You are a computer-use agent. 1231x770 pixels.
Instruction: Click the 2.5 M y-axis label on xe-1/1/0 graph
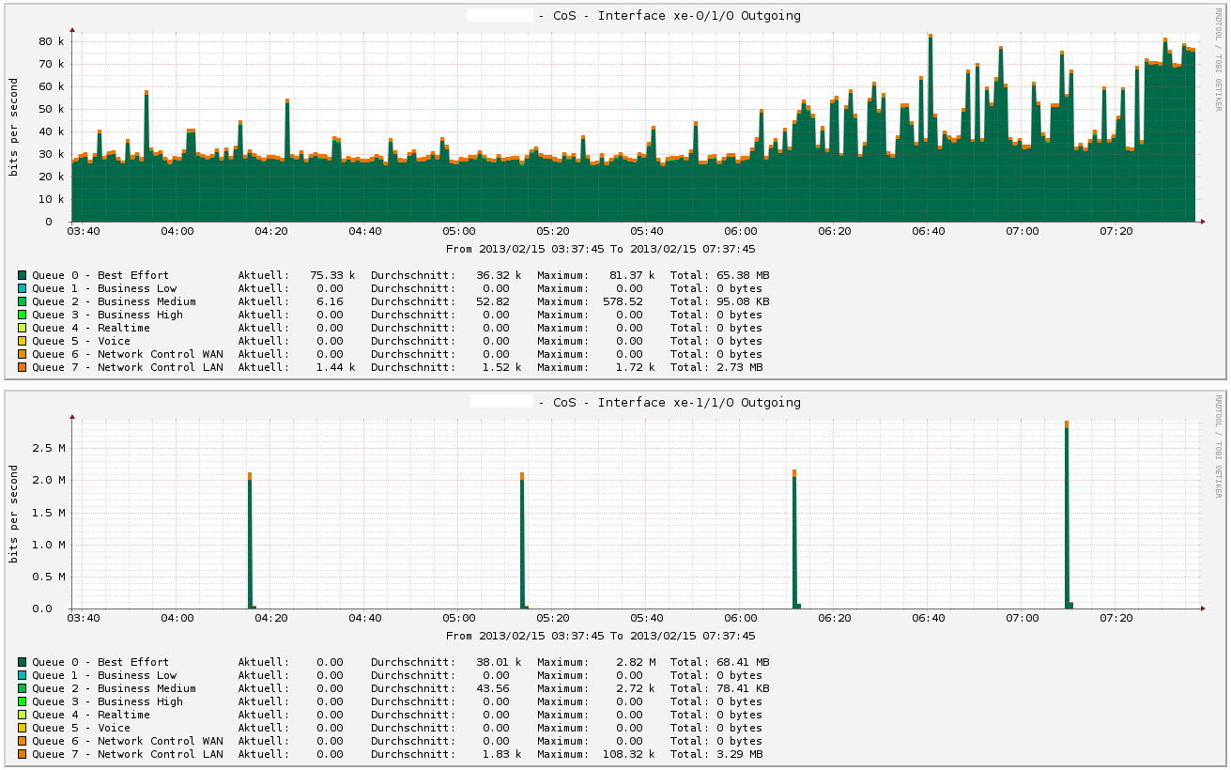click(48, 448)
